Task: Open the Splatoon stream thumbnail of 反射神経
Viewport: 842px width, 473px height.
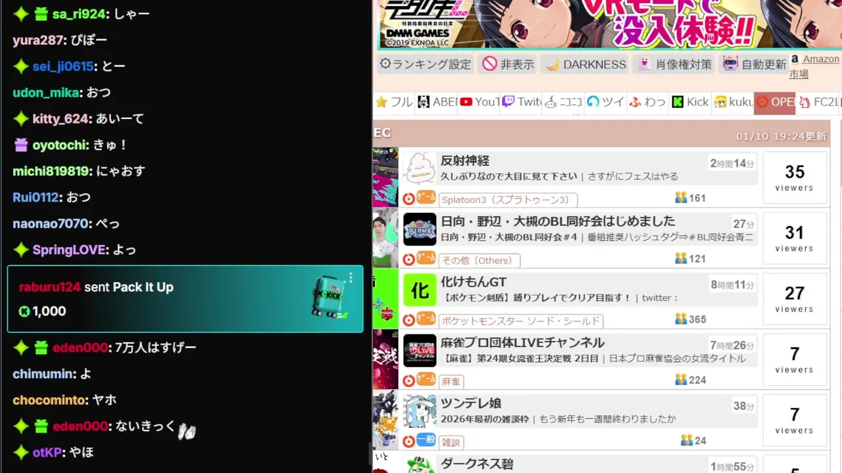Action: pos(385,177)
